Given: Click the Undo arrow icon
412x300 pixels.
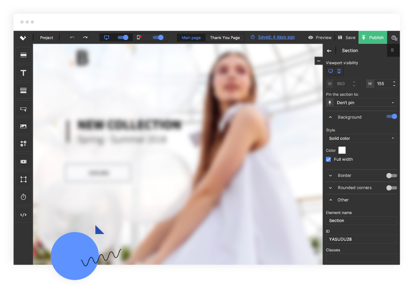Looking at the screenshot, I should pos(72,37).
